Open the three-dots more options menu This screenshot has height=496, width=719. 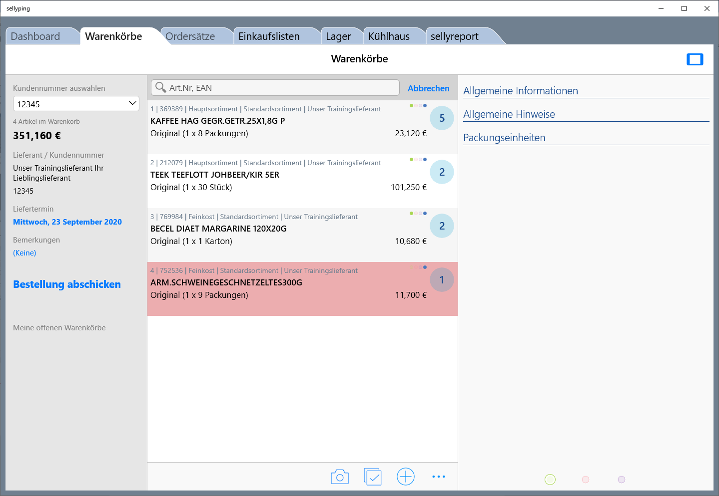tap(438, 477)
